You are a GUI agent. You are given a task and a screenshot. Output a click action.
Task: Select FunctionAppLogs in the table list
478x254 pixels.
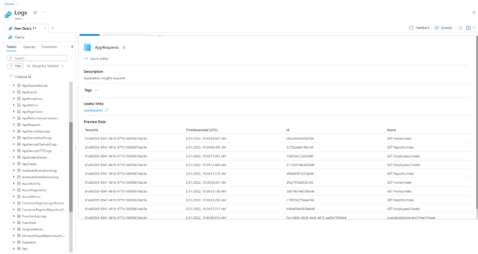click(34, 216)
